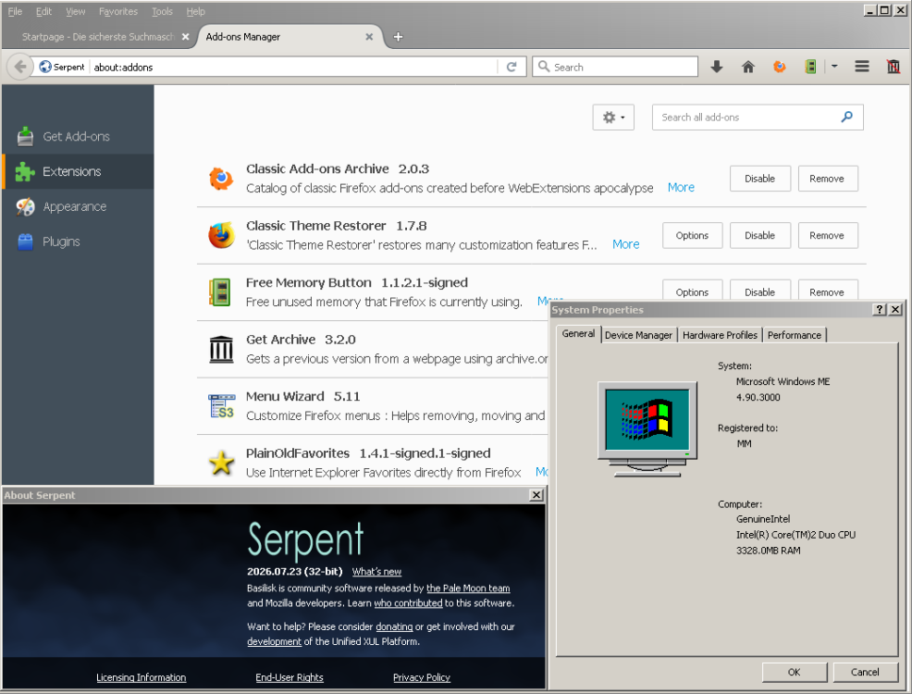Open the Tools menu
912x694 pixels.
tap(162, 11)
